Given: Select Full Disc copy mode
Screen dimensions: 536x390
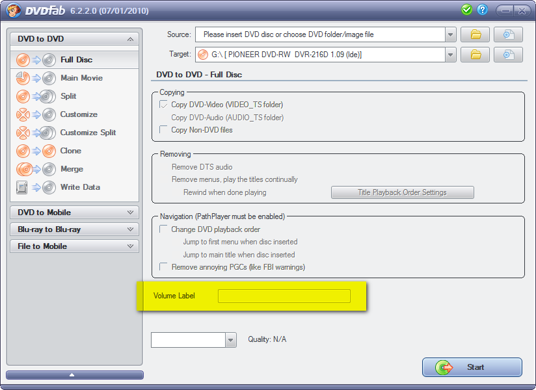Looking at the screenshot, I should coord(75,60).
